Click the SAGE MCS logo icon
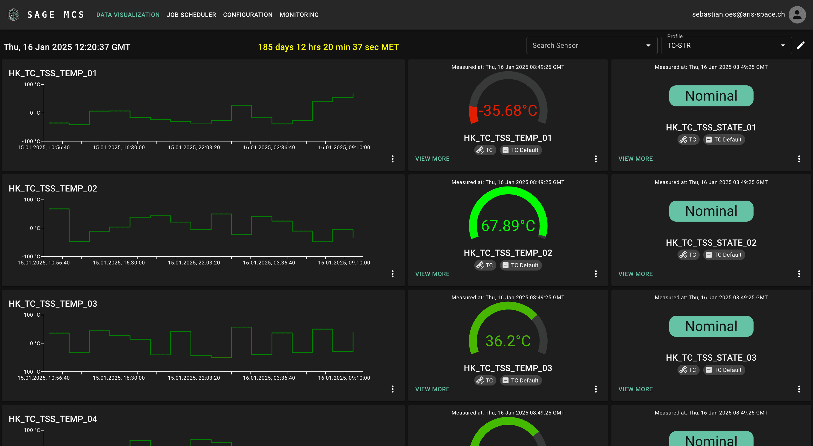This screenshot has height=446, width=813. pos(13,15)
